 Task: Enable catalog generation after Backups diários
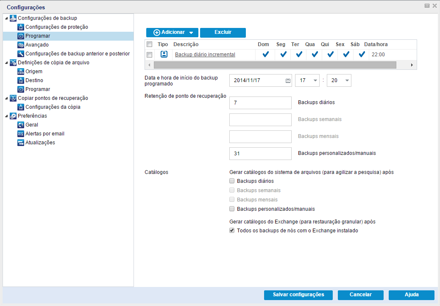coord(232,181)
